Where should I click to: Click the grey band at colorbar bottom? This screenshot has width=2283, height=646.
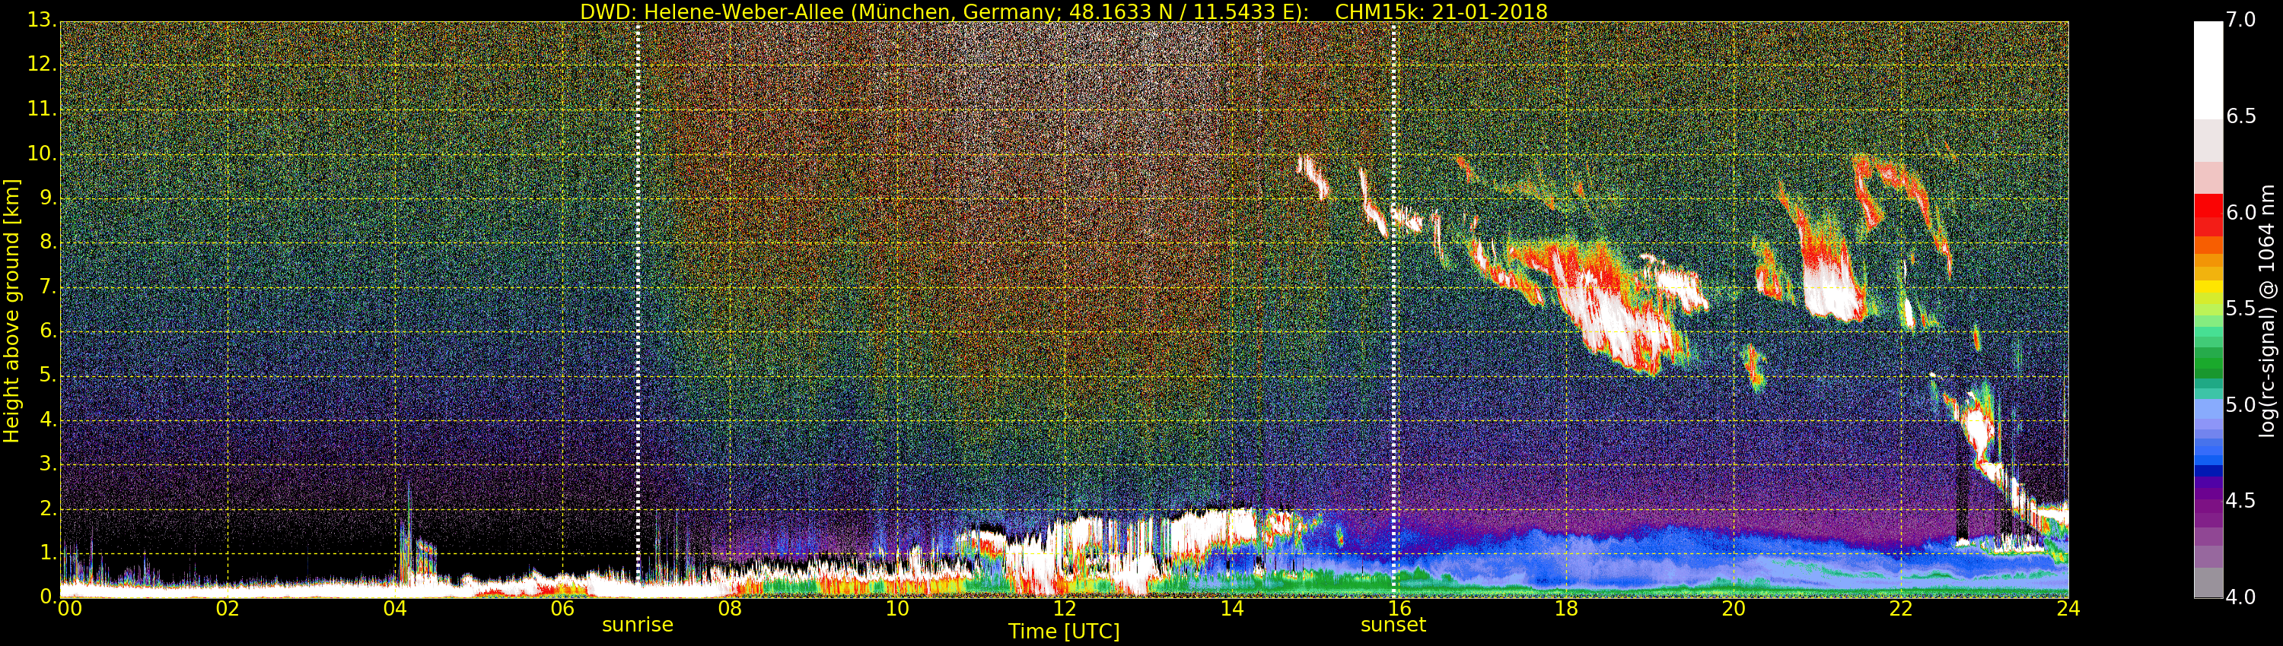[x=2208, y=582]
